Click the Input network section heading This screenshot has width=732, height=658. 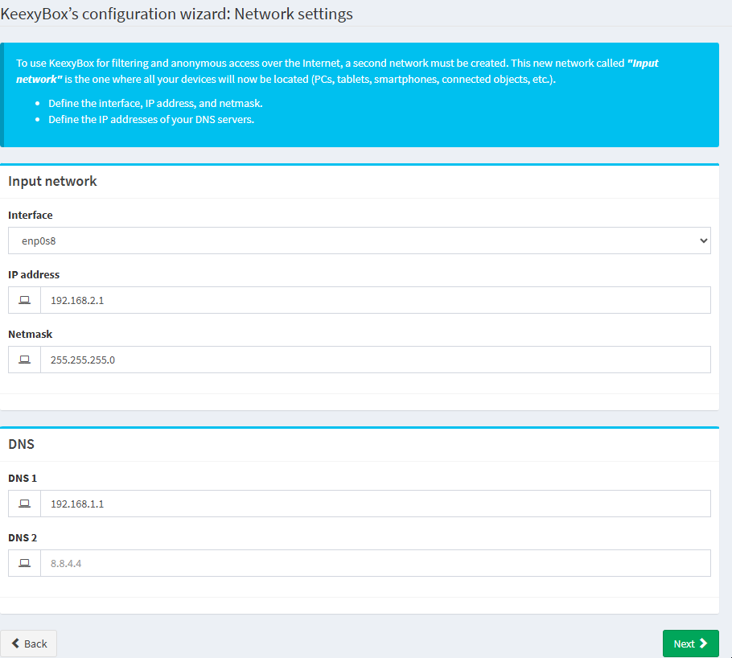tap(52, 181)
